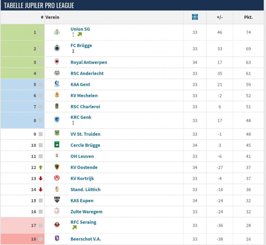Screen dimensions: 266x245
Task: Click the KAA Gent club logo
Action: (x=57, y=84)
